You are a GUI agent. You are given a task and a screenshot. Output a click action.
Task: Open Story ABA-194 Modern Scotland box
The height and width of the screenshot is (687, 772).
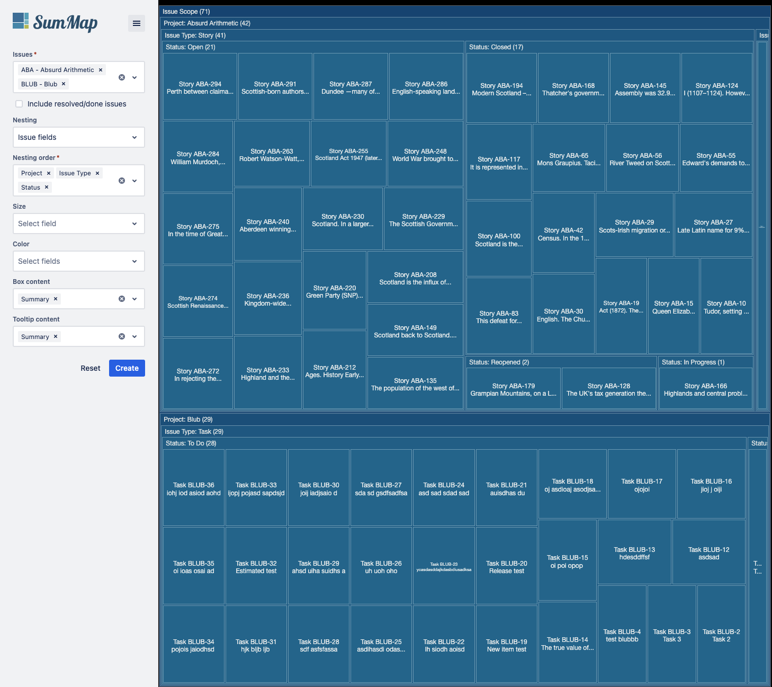click(501, 88)
